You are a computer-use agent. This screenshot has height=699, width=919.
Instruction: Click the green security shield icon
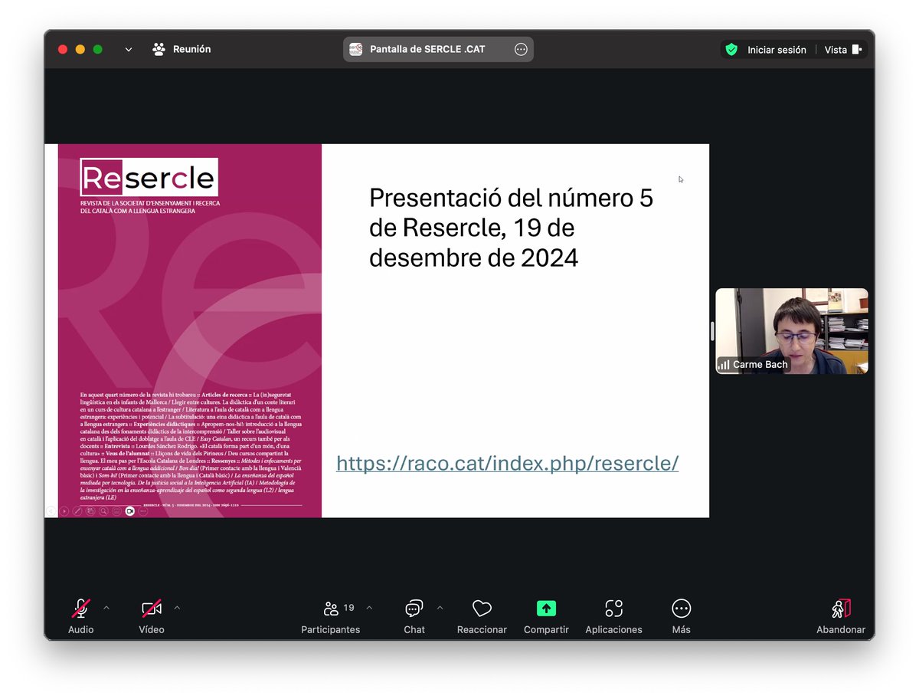coord(731,48)
